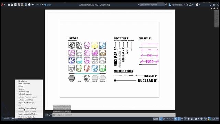Click the Share button

(x=48, y=4)
